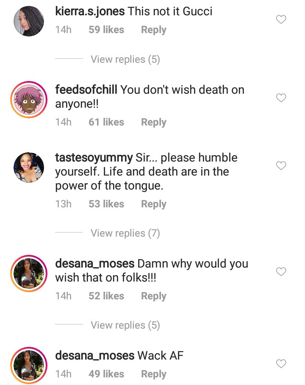
Task: Reply to feedsofchill's comment
Action: pos(153,122)
